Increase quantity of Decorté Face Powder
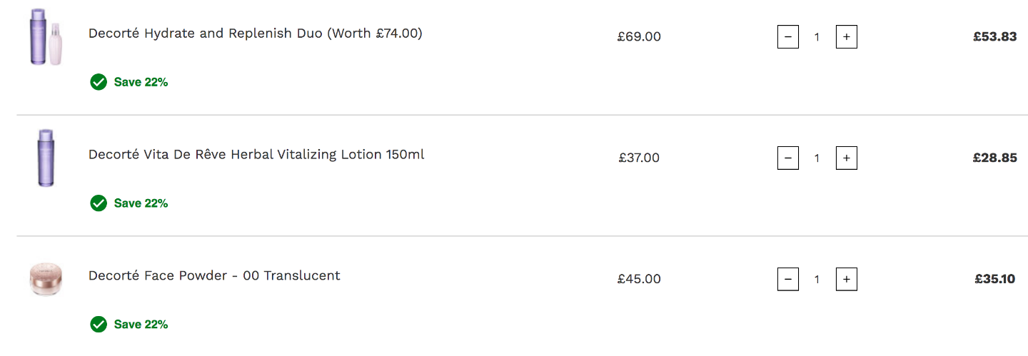Screen dimensions: 1028x356 (846, 279)
